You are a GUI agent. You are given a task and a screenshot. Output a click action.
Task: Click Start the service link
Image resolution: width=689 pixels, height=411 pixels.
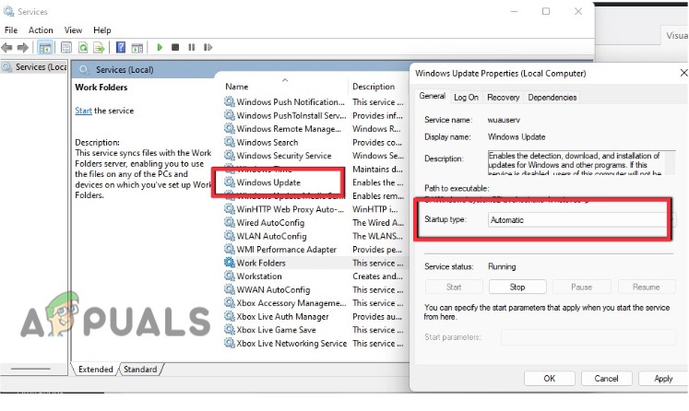[84, 111]
